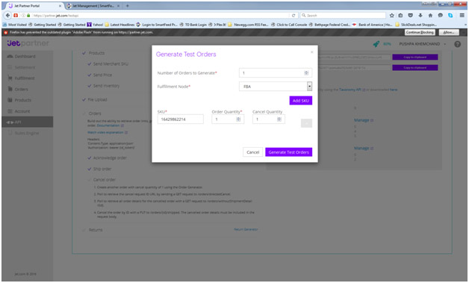Screen dimensions: 469x283
Task: Show bookmarks list icon in Firefox toolbar
Action: click(x=400, y=15)
